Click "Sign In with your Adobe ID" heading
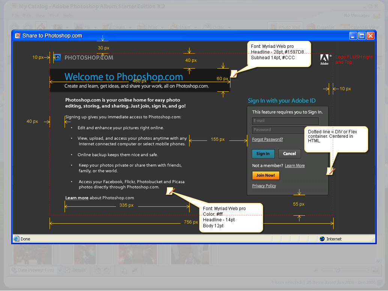Image resolution: width=388 pixels, height=291 pixels. point(282,101)
